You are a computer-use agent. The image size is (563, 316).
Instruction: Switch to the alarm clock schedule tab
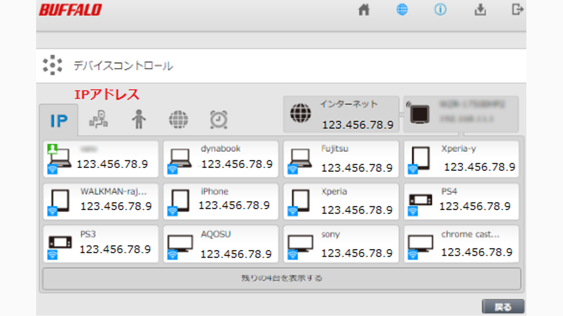[x=219, y=120]
